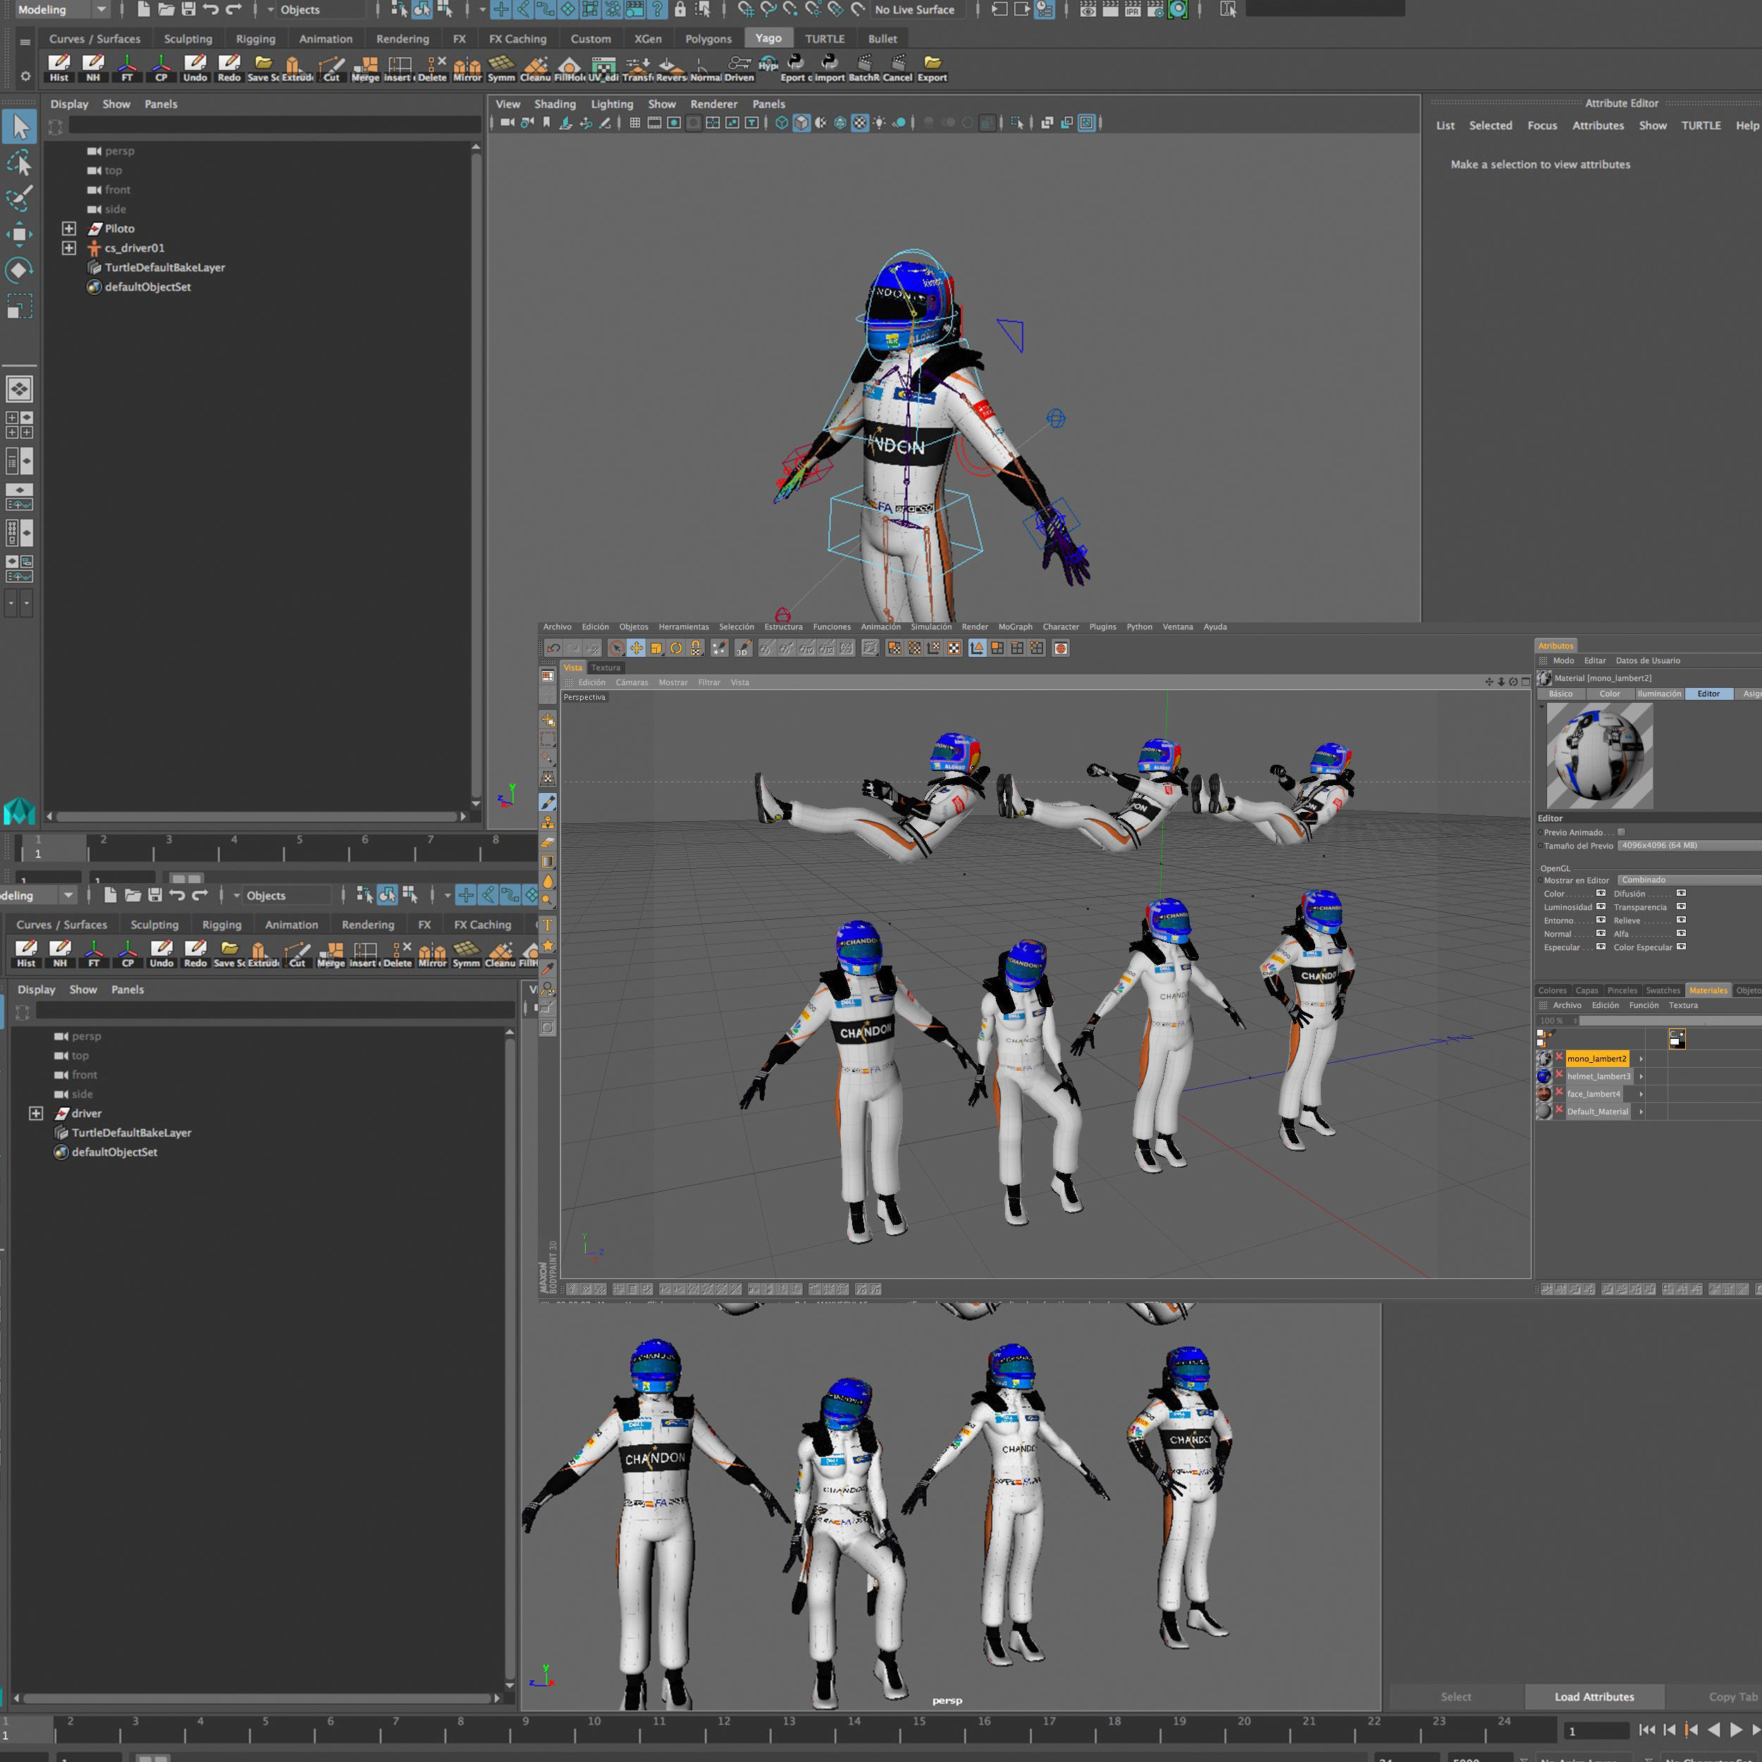
Task: Open the Herramientas menu
Action: point(683,627)
